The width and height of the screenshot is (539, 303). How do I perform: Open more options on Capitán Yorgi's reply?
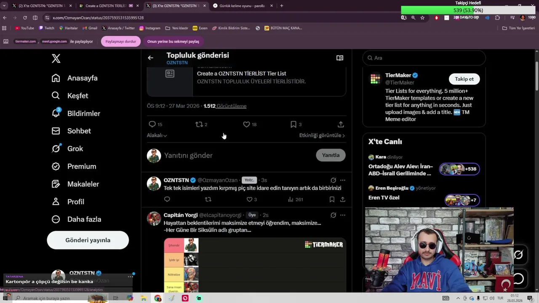[x=342, y=215]
